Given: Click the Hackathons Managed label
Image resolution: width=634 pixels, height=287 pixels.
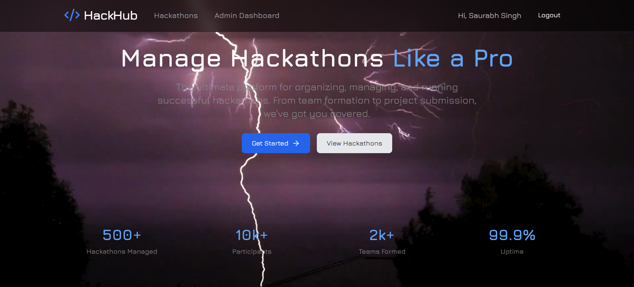Looking at the screenshot, I should pos(122,252).
